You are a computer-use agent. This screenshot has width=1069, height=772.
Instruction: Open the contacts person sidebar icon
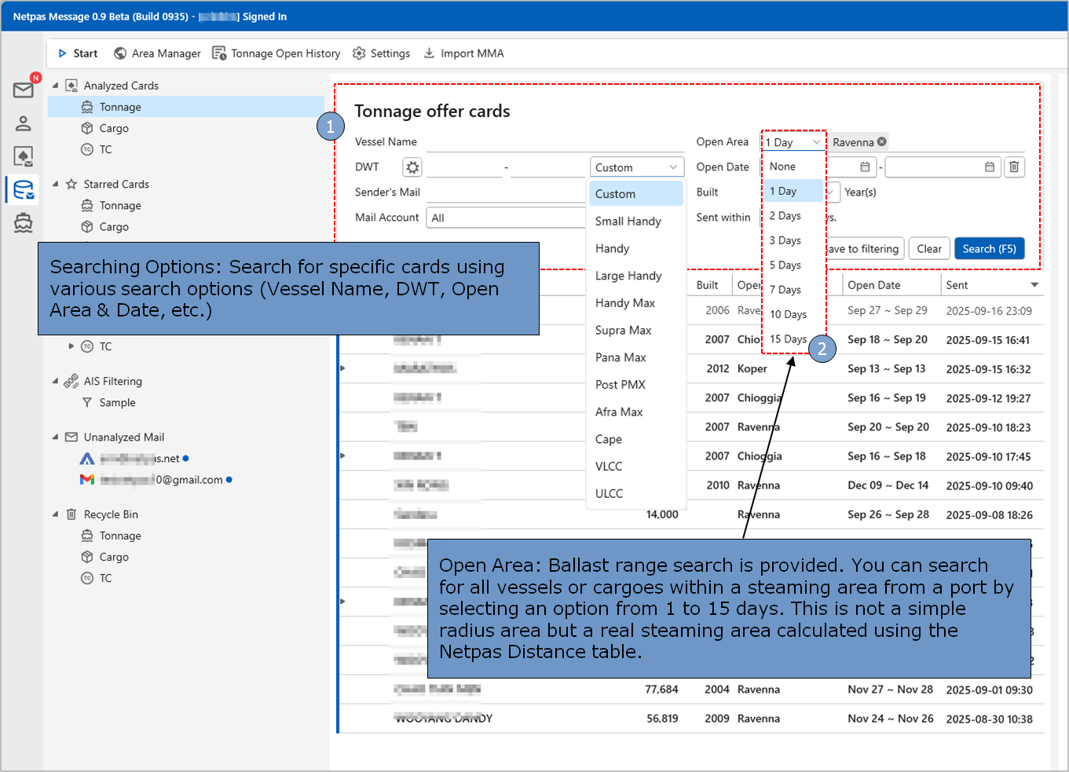24,123
